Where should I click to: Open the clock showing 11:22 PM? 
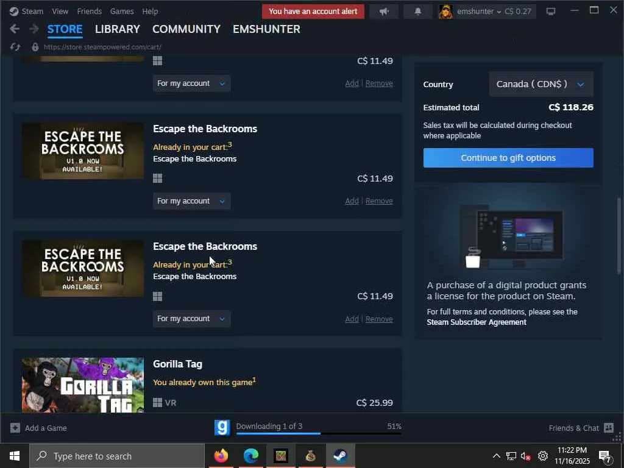[572, 456]
